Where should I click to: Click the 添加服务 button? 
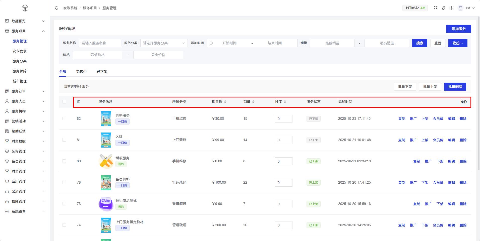coord(458,29)
